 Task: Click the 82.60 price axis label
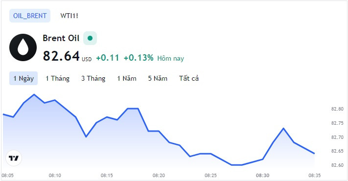coord(337,165)
